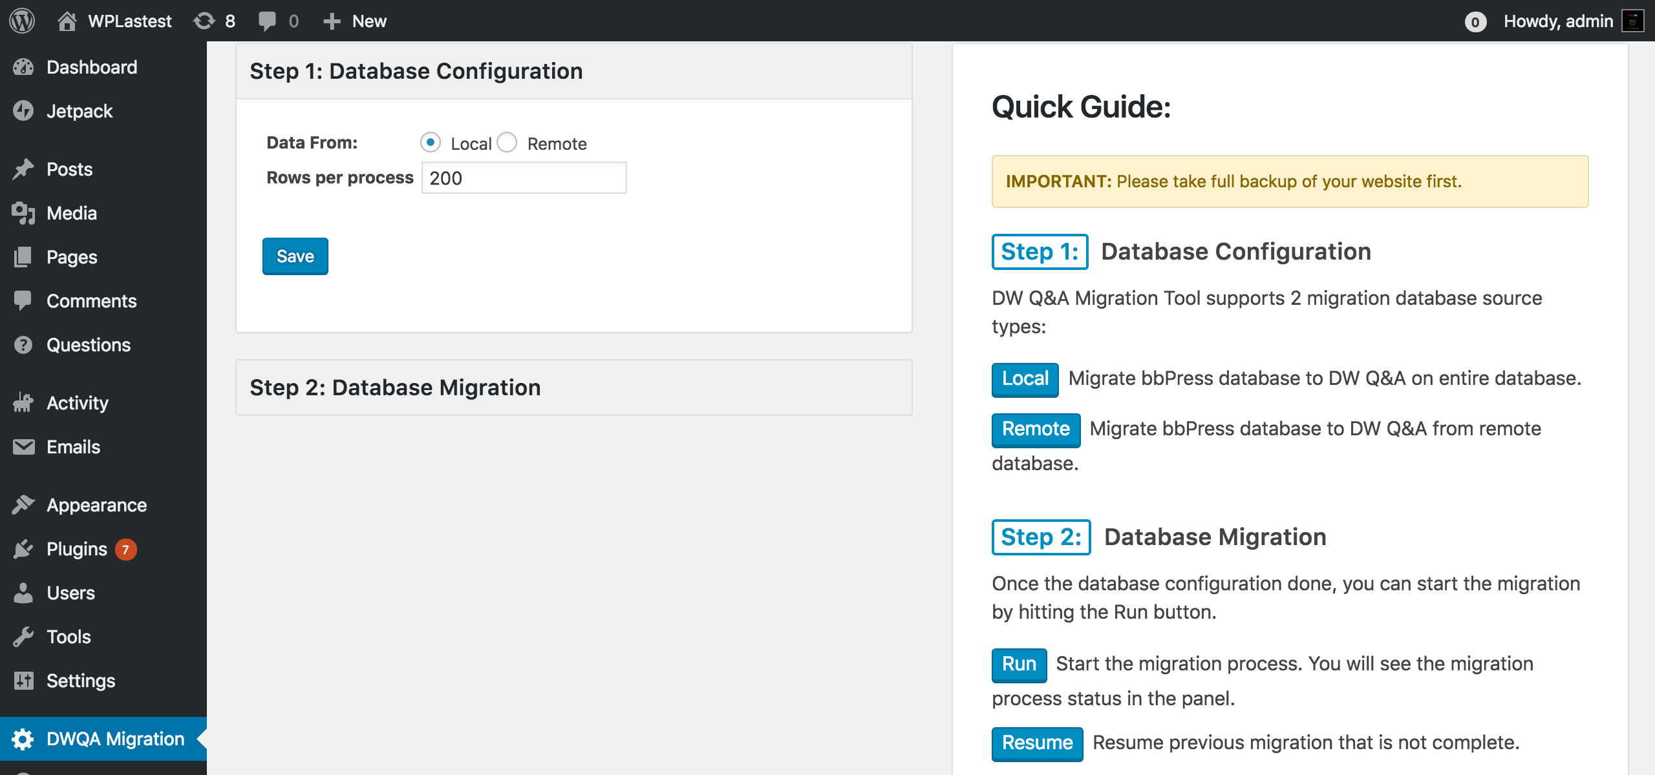1655x775 pixels.
Task: Click the DWQA Migration gear icon
Action: 23,739
